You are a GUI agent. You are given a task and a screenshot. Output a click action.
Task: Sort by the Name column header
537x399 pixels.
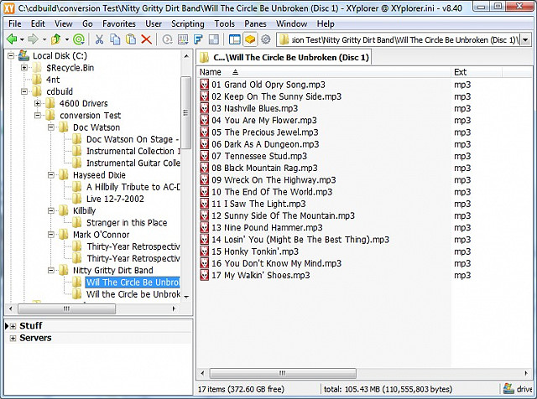[324, 72]
